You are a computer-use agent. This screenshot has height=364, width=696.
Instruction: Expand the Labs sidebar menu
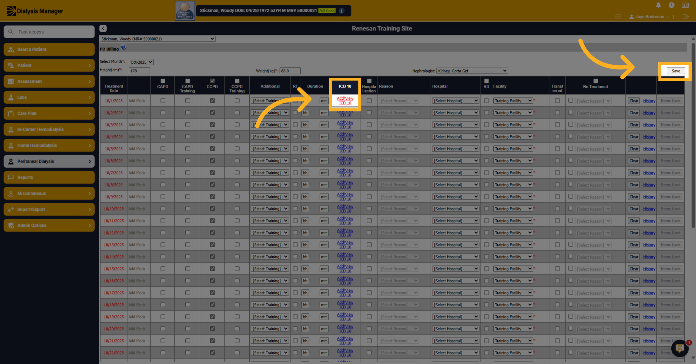(49, 97)
